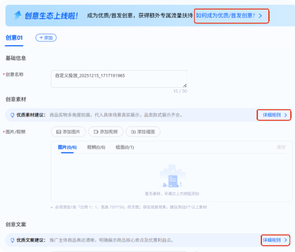Click the 添加图片 button
The image size is (295, 252).
tap(69, 132)
